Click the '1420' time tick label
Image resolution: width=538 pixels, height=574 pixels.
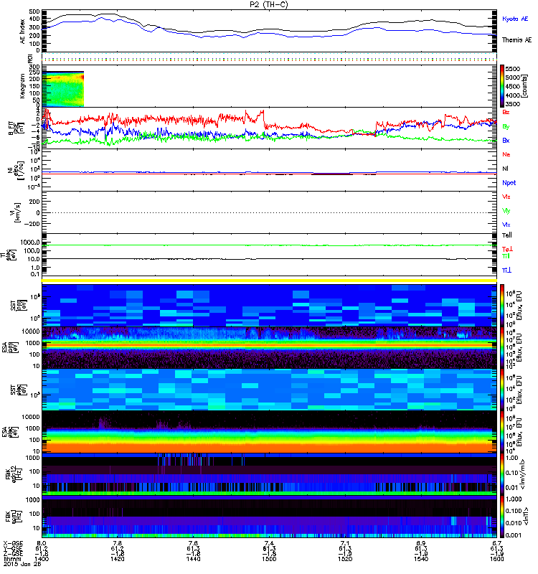coord(117,559)
